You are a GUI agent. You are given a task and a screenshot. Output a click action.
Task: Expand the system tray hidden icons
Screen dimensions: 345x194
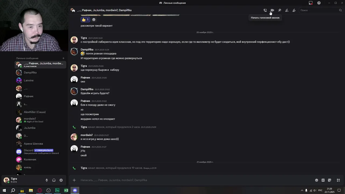pyautogui.click(x=302, y=190)
